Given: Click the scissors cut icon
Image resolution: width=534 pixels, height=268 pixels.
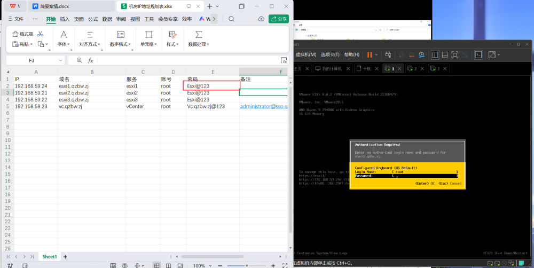Looking at the screenshot, I should point(40,34).
